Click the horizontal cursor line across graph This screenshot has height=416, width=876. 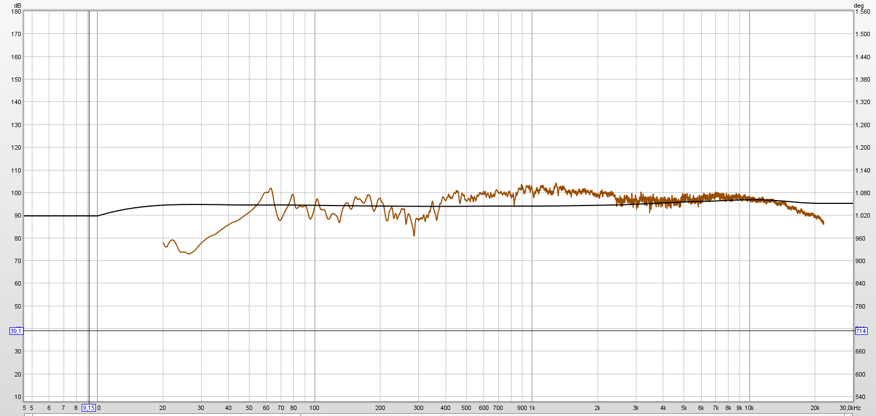click(439, 330)
